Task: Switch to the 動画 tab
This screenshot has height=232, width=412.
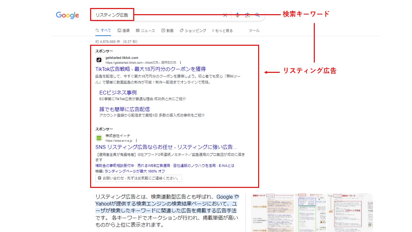Action: (x=168, y=31)
